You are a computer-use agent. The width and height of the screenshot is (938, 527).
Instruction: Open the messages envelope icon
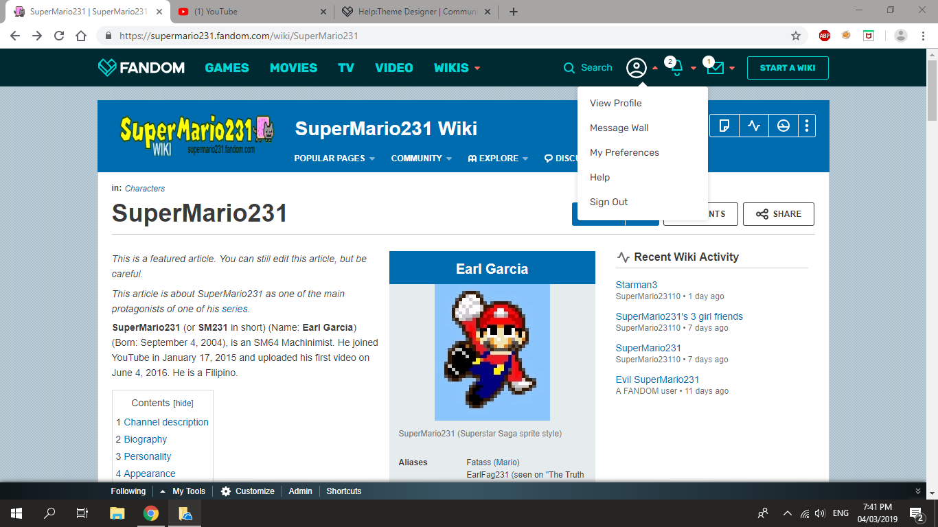(x=715, y=68)
